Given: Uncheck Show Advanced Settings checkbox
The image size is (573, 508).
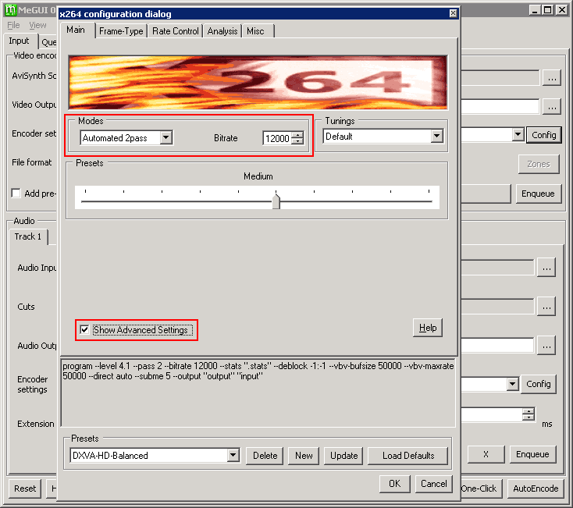Looking at the screenshot, I should [x=84, y=330].
